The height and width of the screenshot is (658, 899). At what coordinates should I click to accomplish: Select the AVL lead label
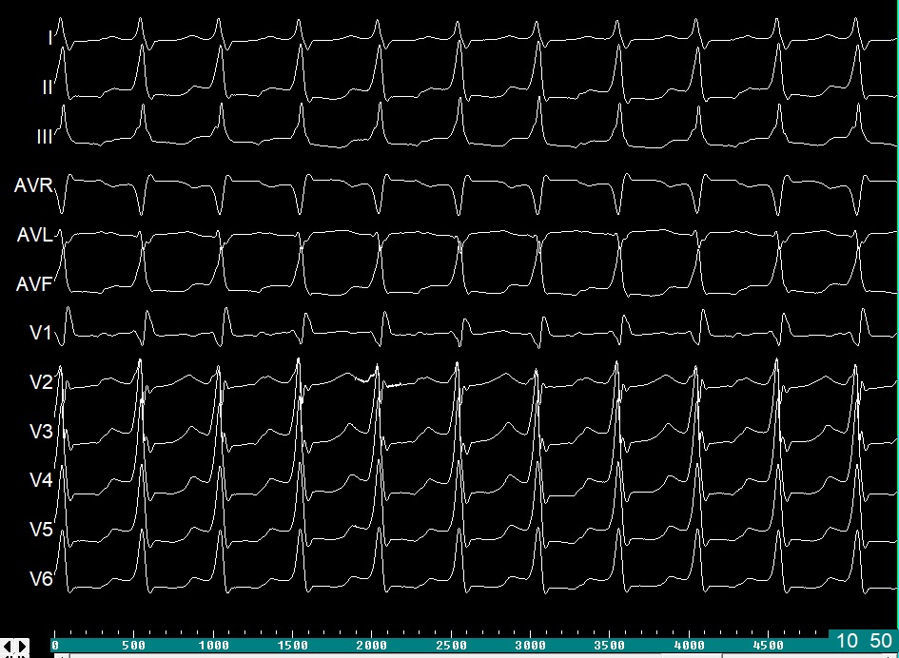pos(34,235)
